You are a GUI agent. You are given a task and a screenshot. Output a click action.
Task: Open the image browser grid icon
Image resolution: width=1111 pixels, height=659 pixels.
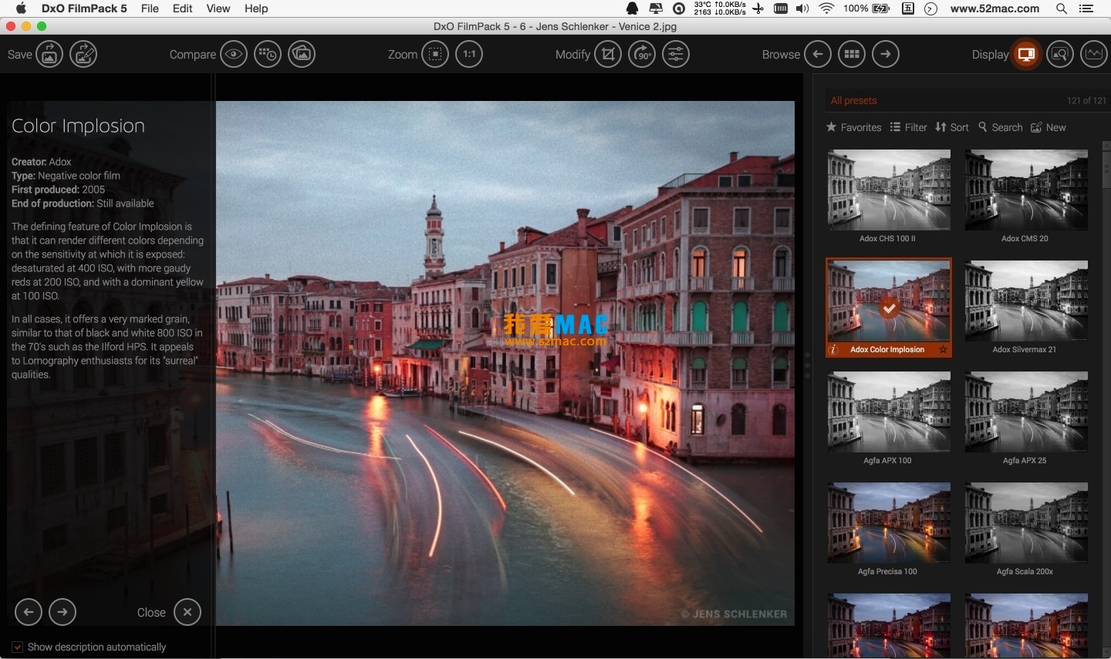852,54
